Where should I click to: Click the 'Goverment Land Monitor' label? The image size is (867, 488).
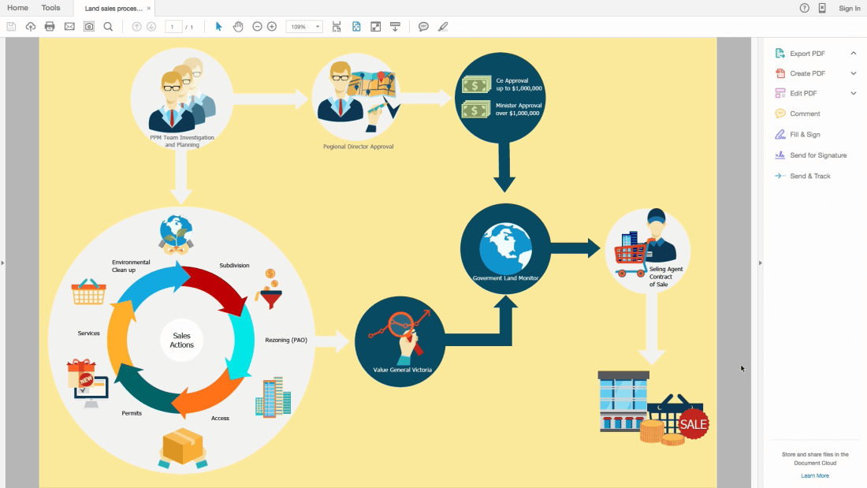click(505, 278)
